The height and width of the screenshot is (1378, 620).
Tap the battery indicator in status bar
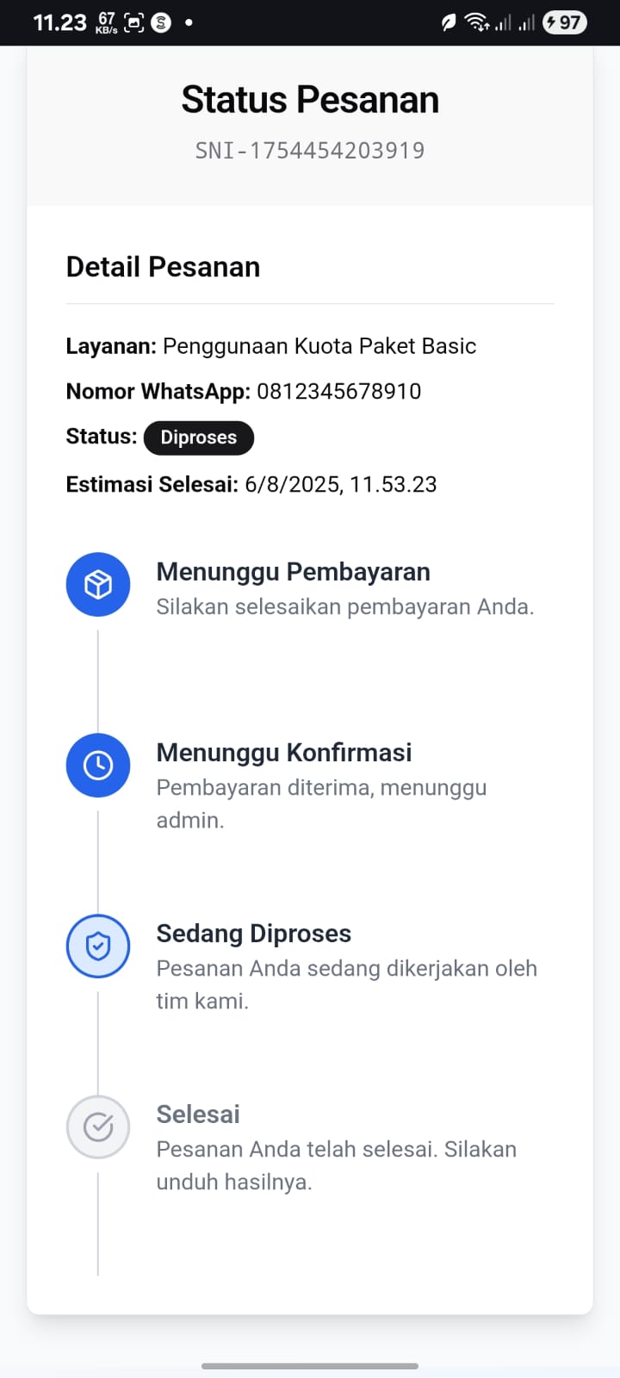(564, 22)
